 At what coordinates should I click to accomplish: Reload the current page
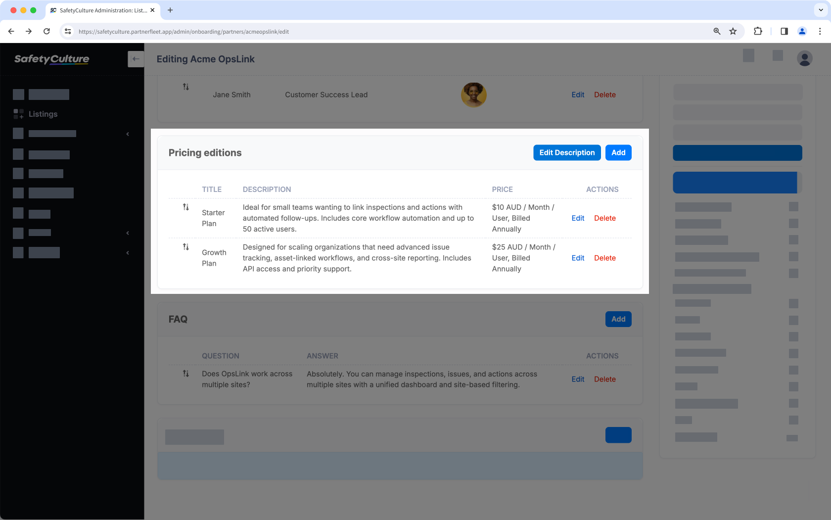pyautogui.click(x=46, y=31)
